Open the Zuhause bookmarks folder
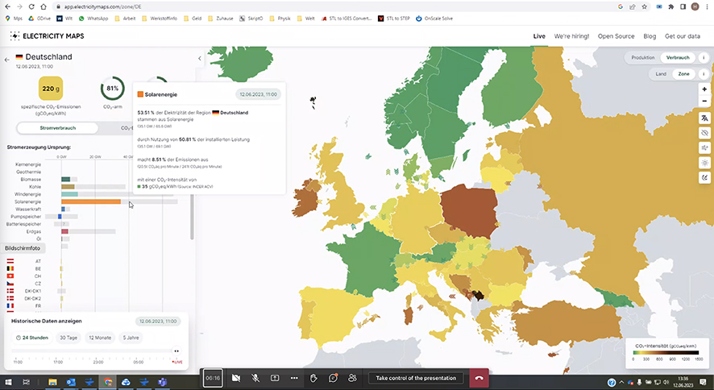This screenshot has height=390, width=714. [x=220, y=19]
